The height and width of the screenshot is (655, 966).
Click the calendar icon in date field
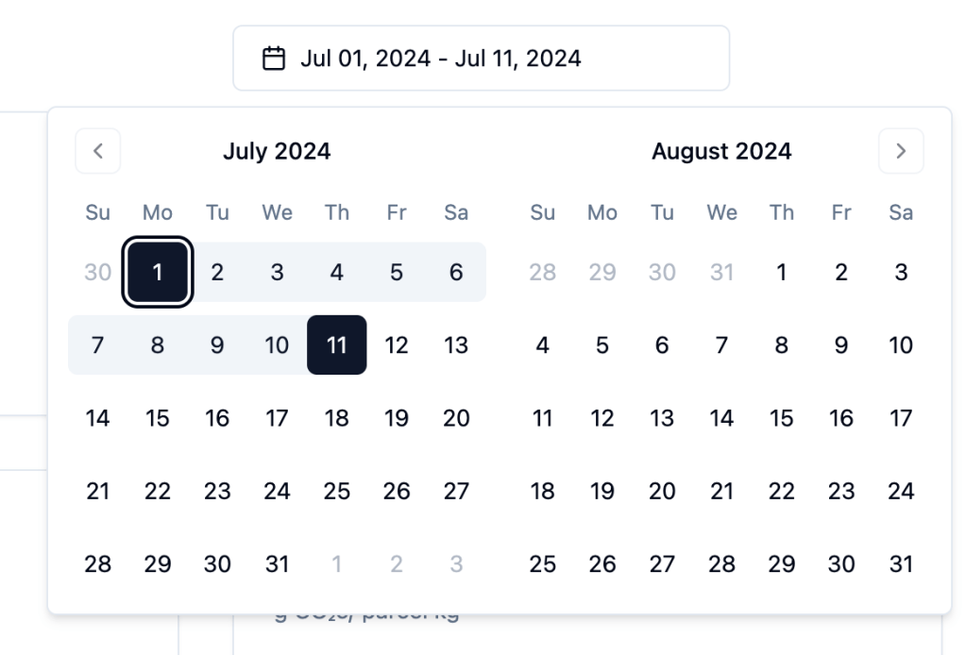pos(273,59)
